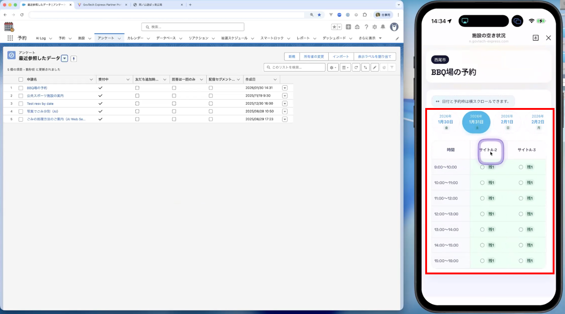Viewport: 565px width, 314px height.
Task: Pin the list view with the pin icon
Action: click(x=74, y=58)
